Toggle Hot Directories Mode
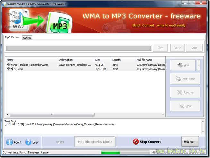The height and width of the screenshot is (158, 210). tap(95, 142)
